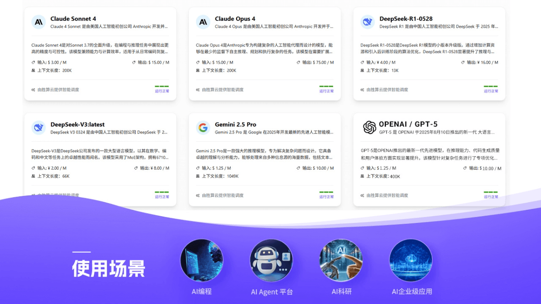Select the AI企业级应用 scenario icon

coord(410,260)
